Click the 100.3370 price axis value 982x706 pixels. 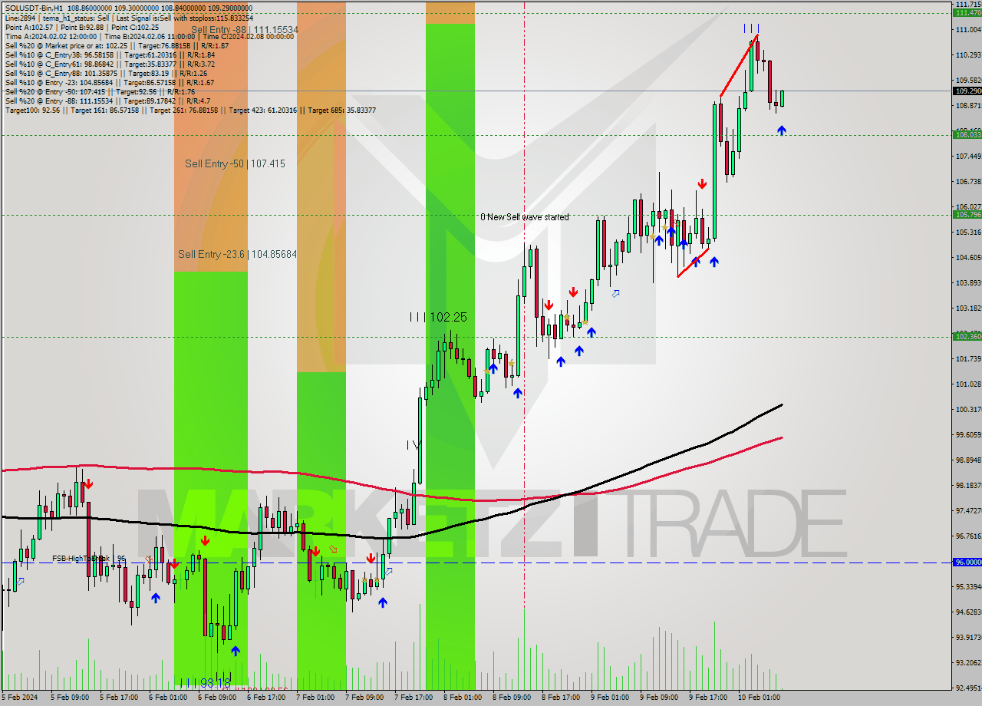click(x=968, y=409)
